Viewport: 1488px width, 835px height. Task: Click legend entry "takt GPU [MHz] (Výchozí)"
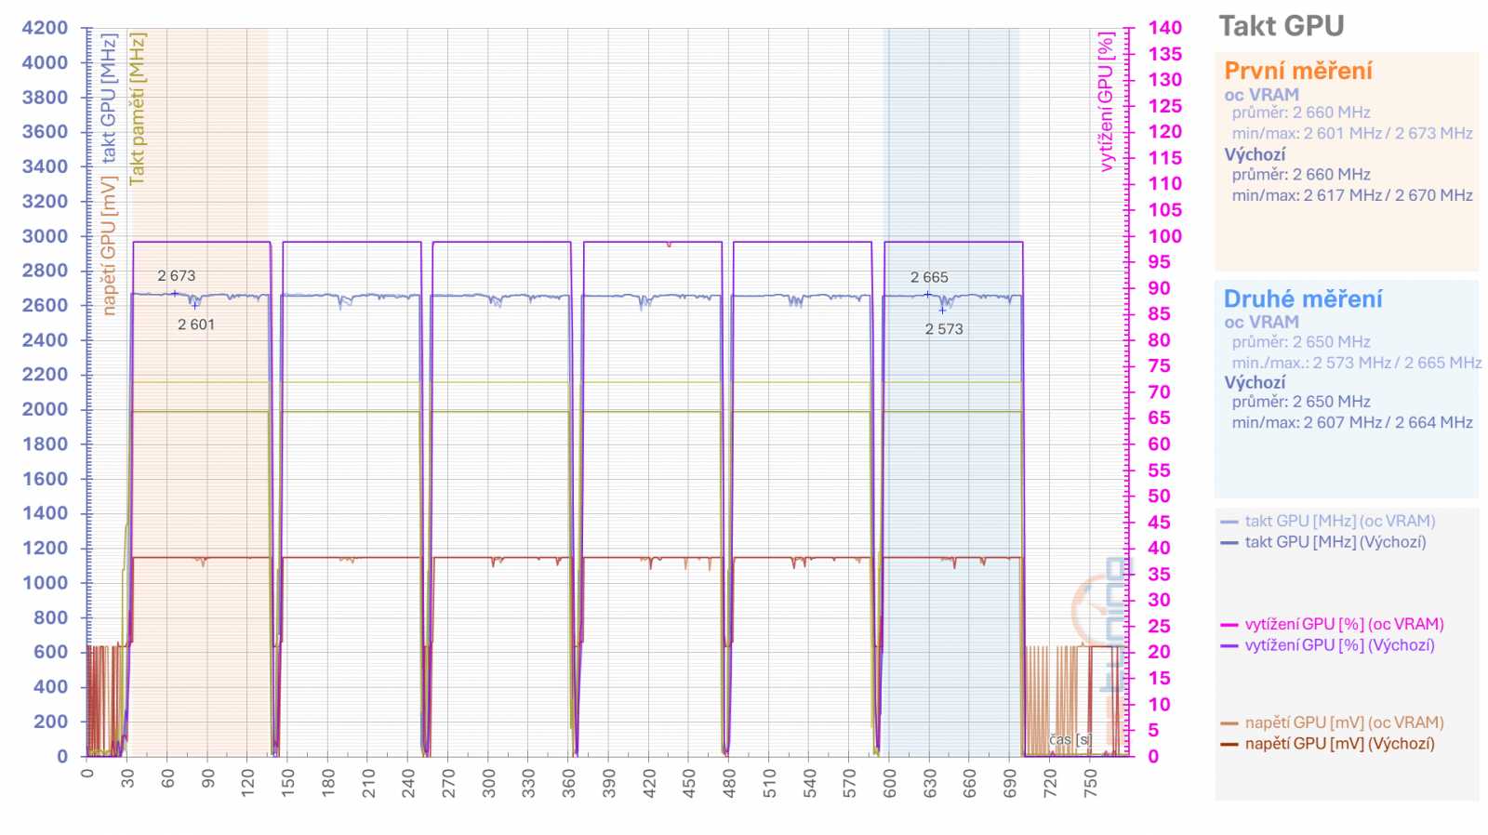pyautogui.click(x=1335, y=541)
